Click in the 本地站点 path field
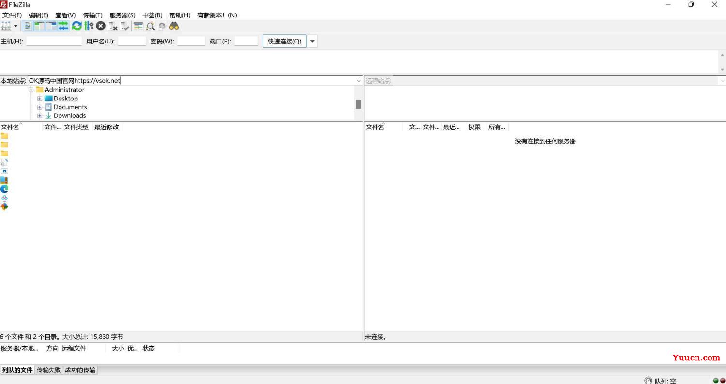 (191, 81)
